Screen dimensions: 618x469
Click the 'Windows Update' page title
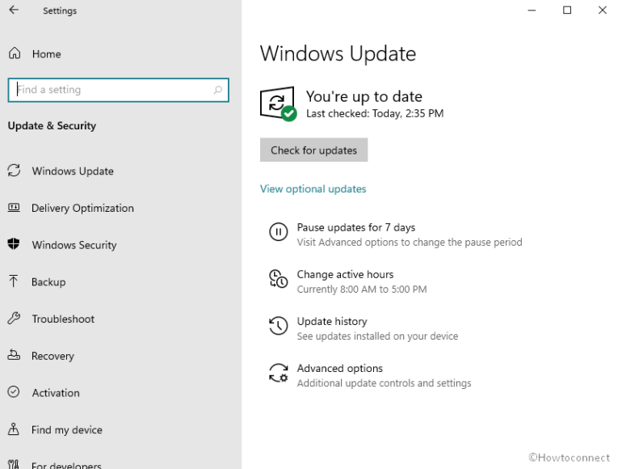click(338, 53)
